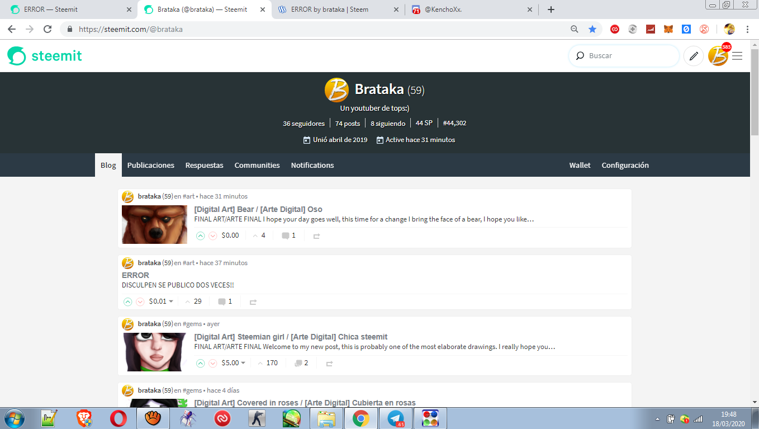The height and width of the screenshot is (429, 759).
Task: Click the zoom magnifier in address bar
Action: (x=575, y=29)
